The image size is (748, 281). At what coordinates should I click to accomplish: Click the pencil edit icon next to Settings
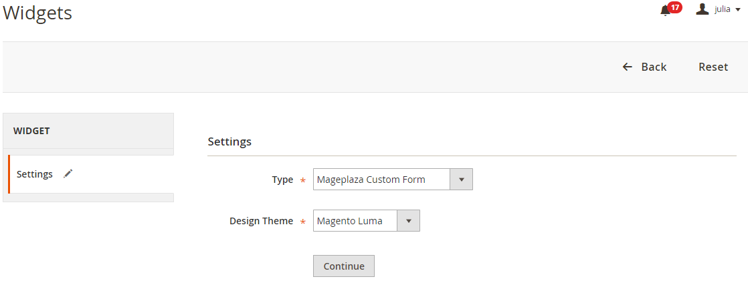pos(68,174)
